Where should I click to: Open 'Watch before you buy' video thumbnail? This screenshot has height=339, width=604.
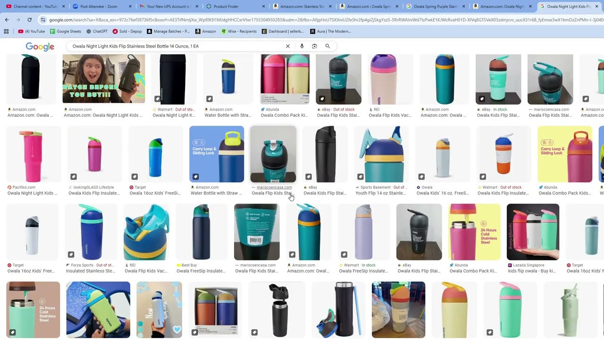pyautogui.click(x=104, y=79)
